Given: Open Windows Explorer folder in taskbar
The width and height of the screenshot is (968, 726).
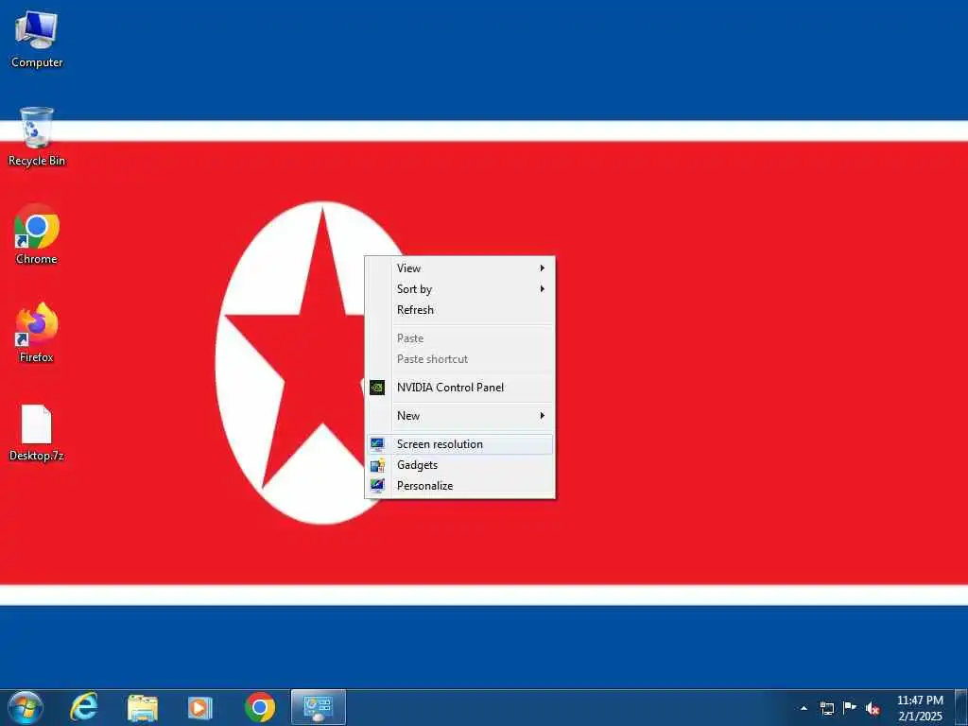Looking at the screenshot, I should click(142, 707).
